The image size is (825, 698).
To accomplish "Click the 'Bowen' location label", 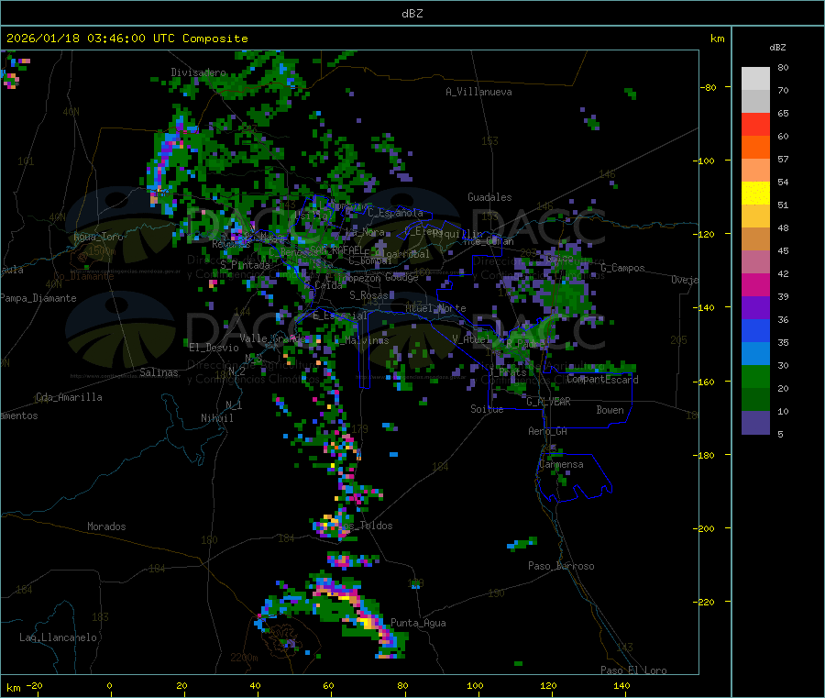I will (x=610, y=410).
